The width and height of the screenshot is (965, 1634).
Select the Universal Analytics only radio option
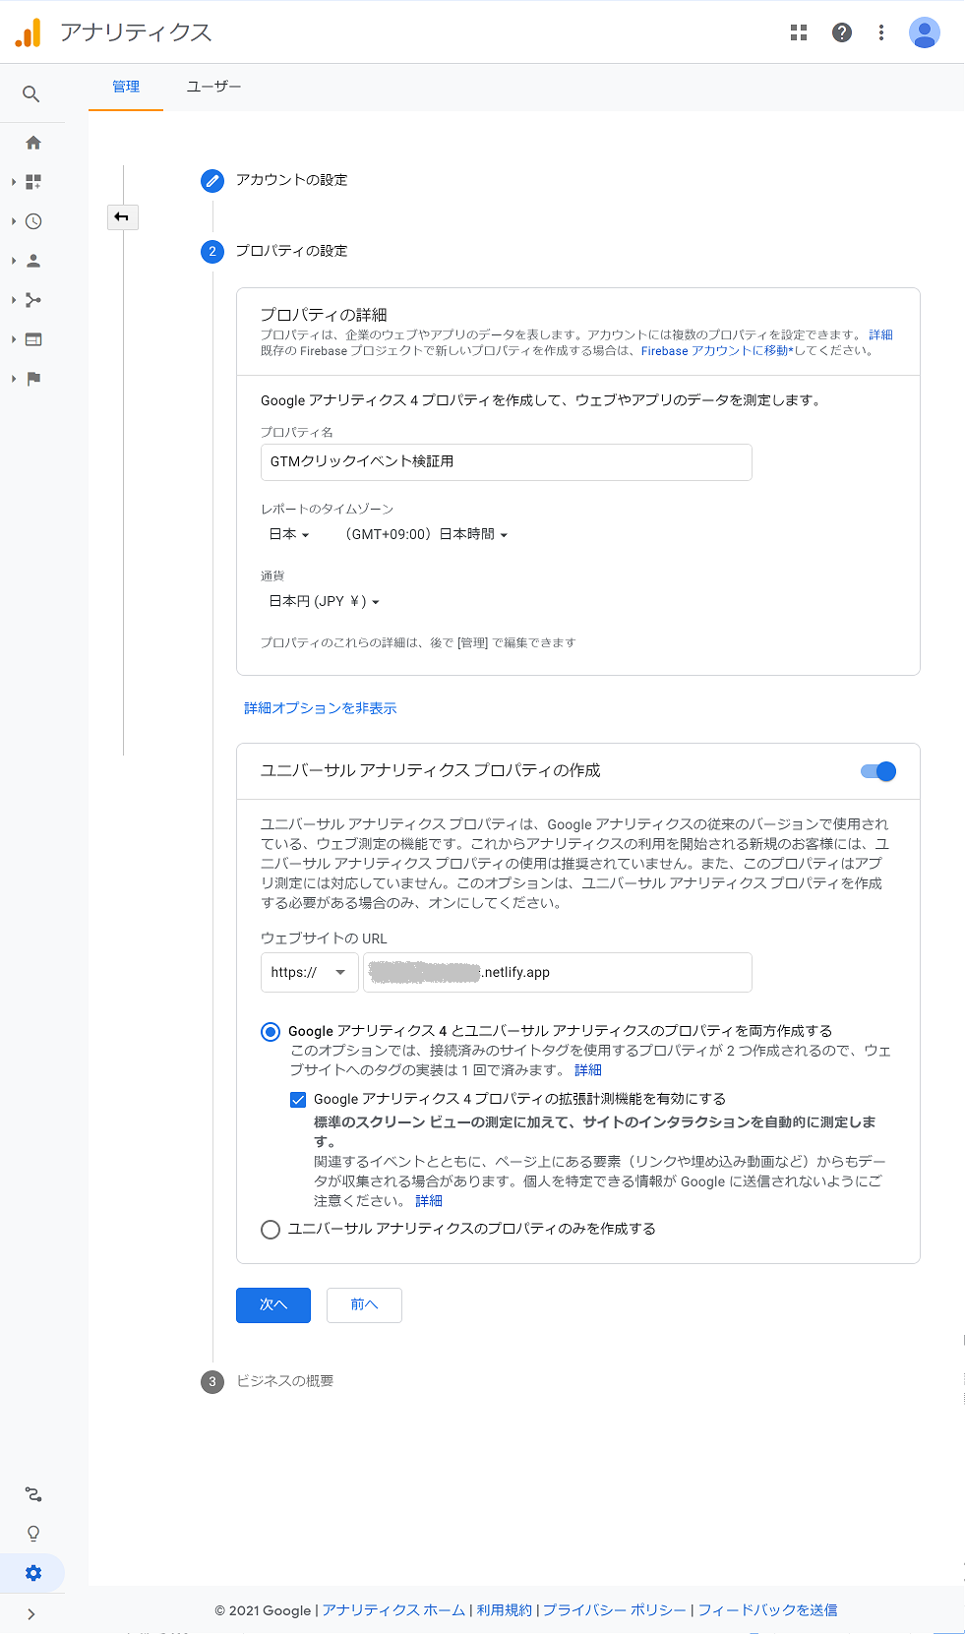coord(271,1230)
